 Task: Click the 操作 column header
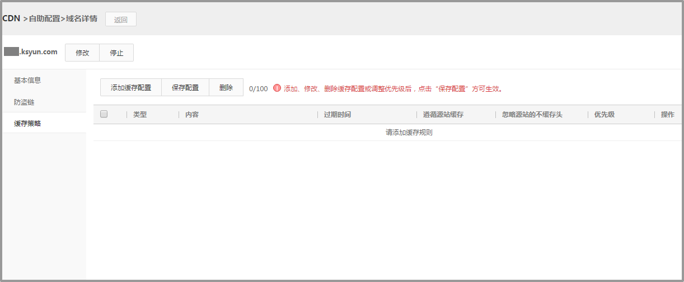667,115
